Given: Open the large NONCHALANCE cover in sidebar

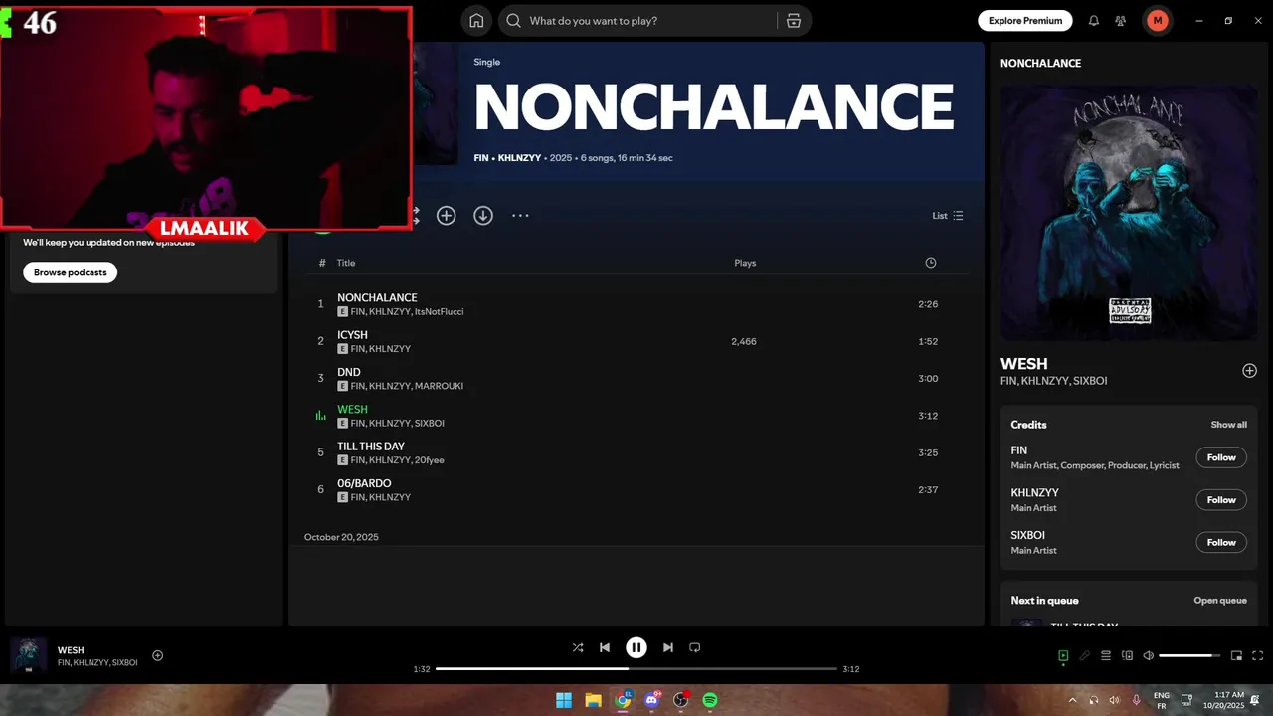Looking at the screenshot, I should [1129, 212].
